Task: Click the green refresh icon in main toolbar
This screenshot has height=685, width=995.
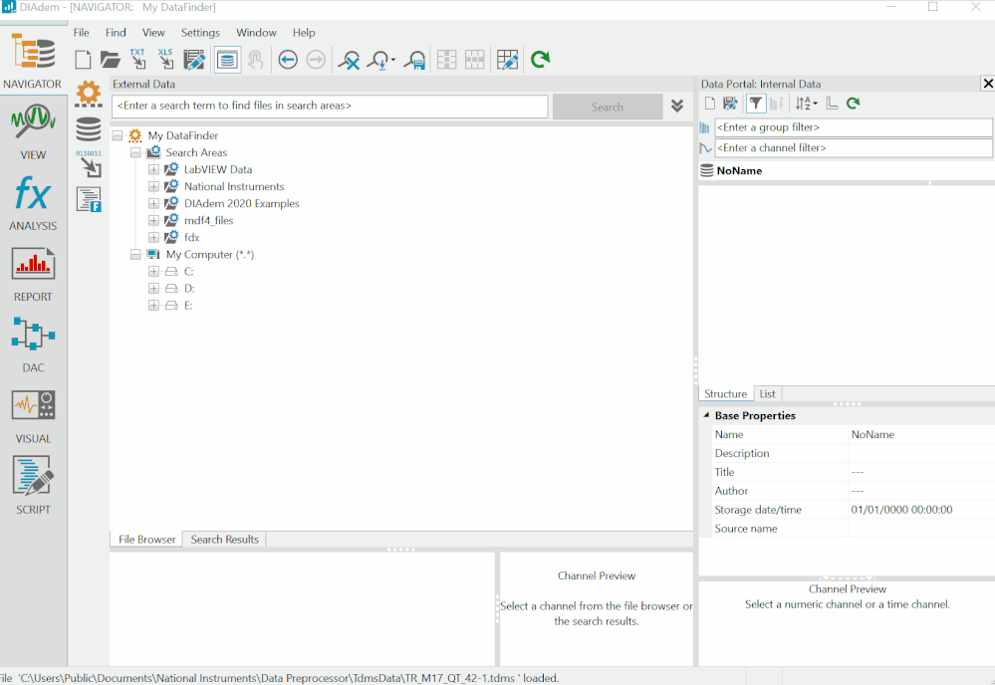Action: [x=540, y=60]
